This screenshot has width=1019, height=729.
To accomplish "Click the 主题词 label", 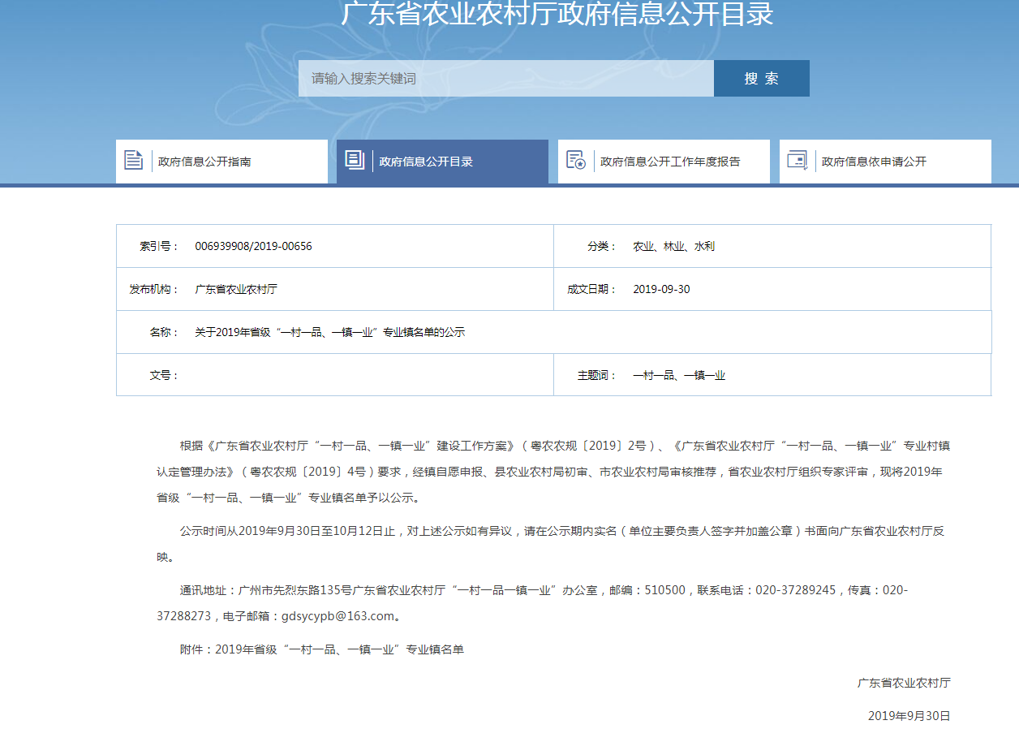I will (597, 375).
